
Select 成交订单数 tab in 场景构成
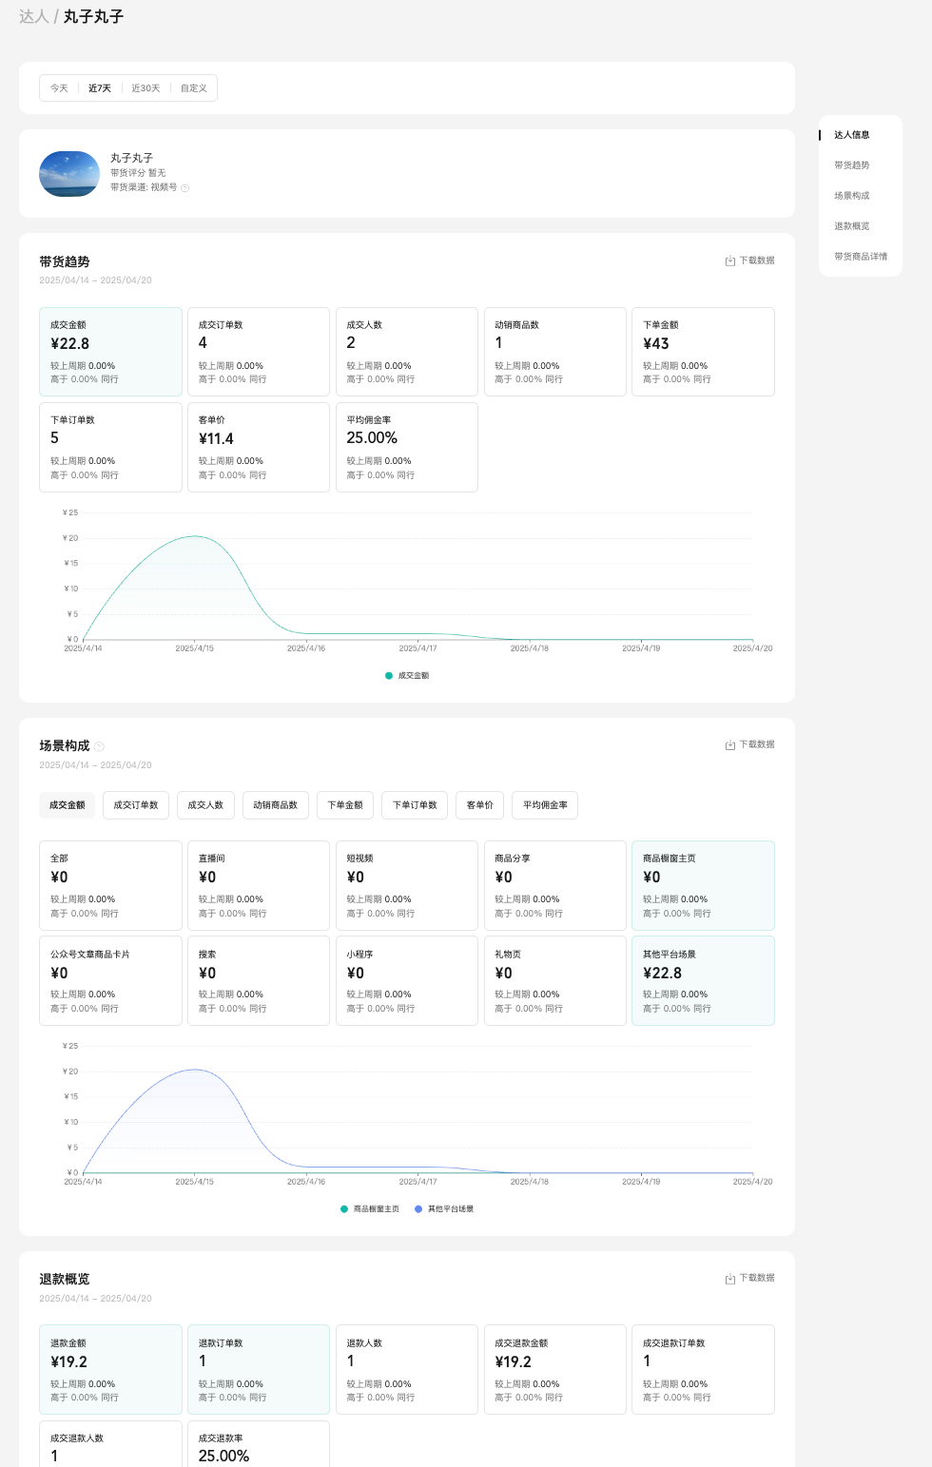(136, 805)
